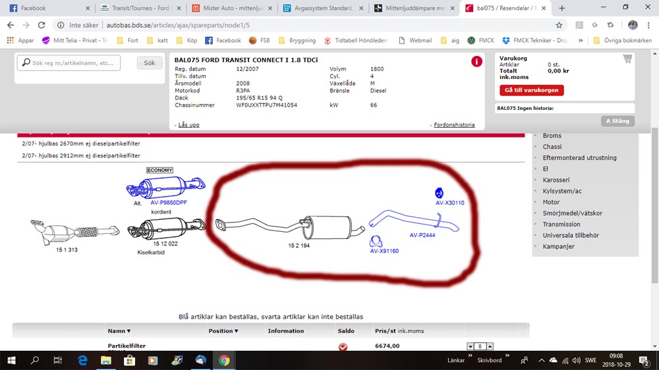Expand the Chassi category
This screenshot has height=370, width=659.
click(x=552, y=147)
